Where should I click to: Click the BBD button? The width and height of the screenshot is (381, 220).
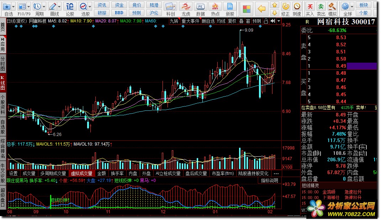pos(119,13)
